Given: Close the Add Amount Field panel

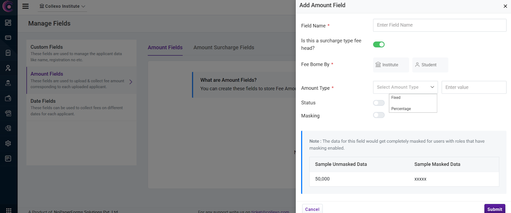Looking at the screenshot, I should [x=505, y=6].
